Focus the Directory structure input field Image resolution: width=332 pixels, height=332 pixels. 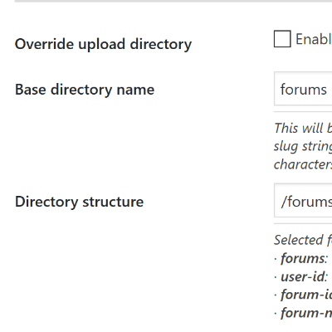click(303, 200)
